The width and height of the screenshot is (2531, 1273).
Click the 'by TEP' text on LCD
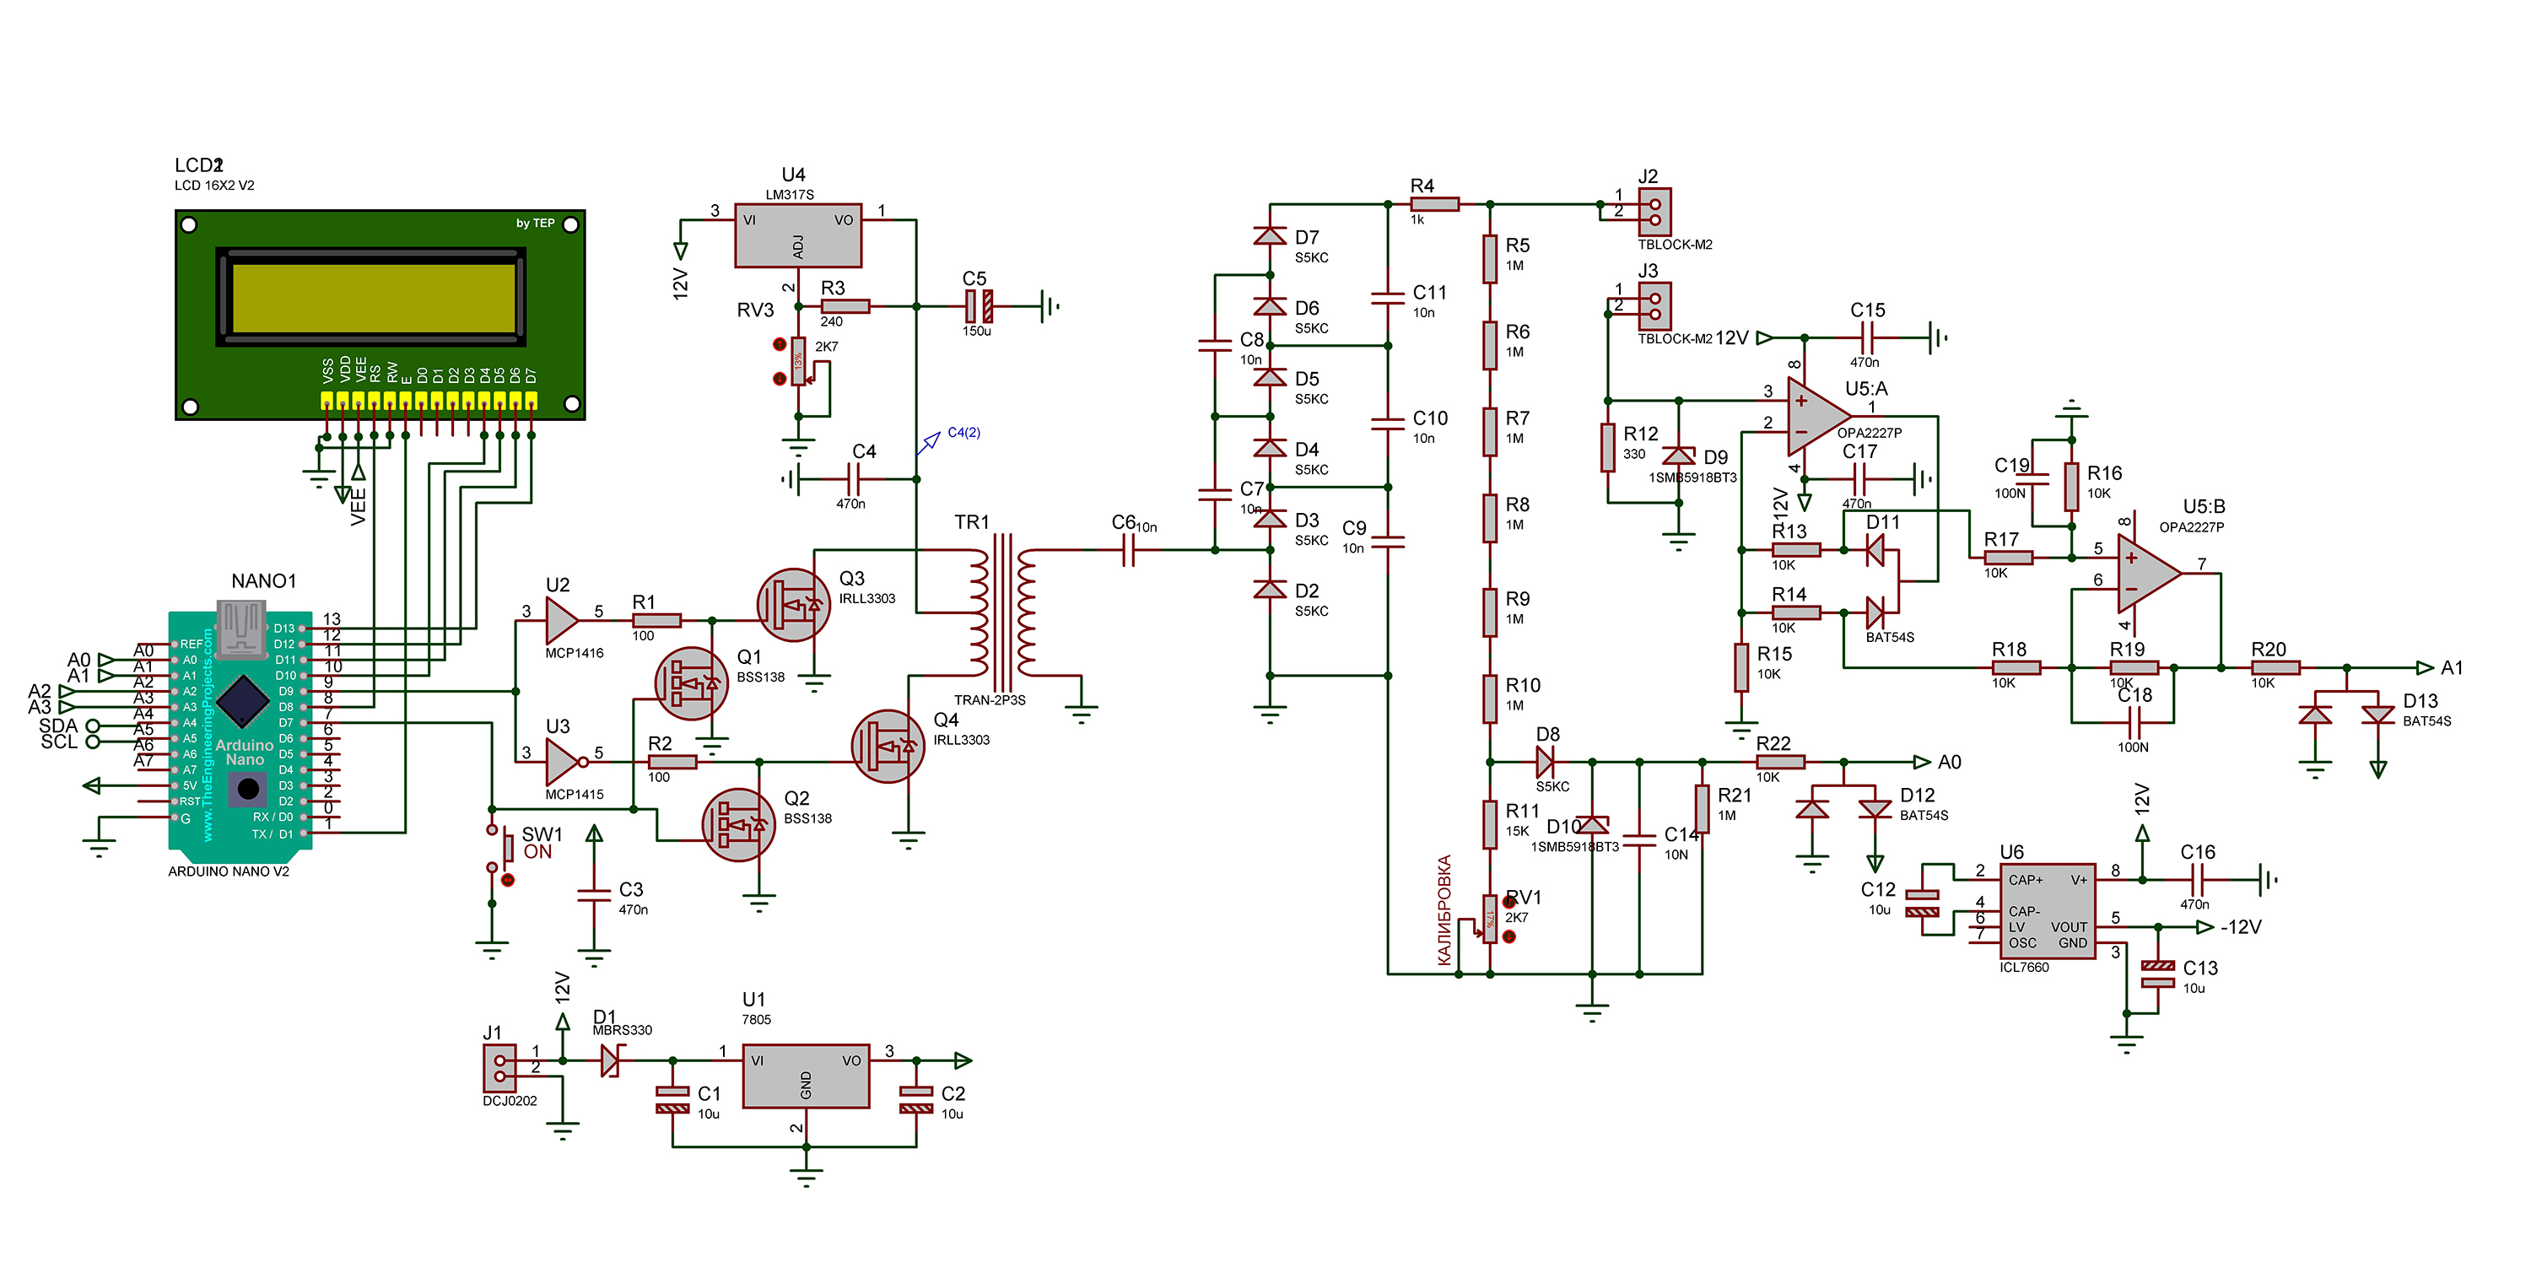click(536, 223)
